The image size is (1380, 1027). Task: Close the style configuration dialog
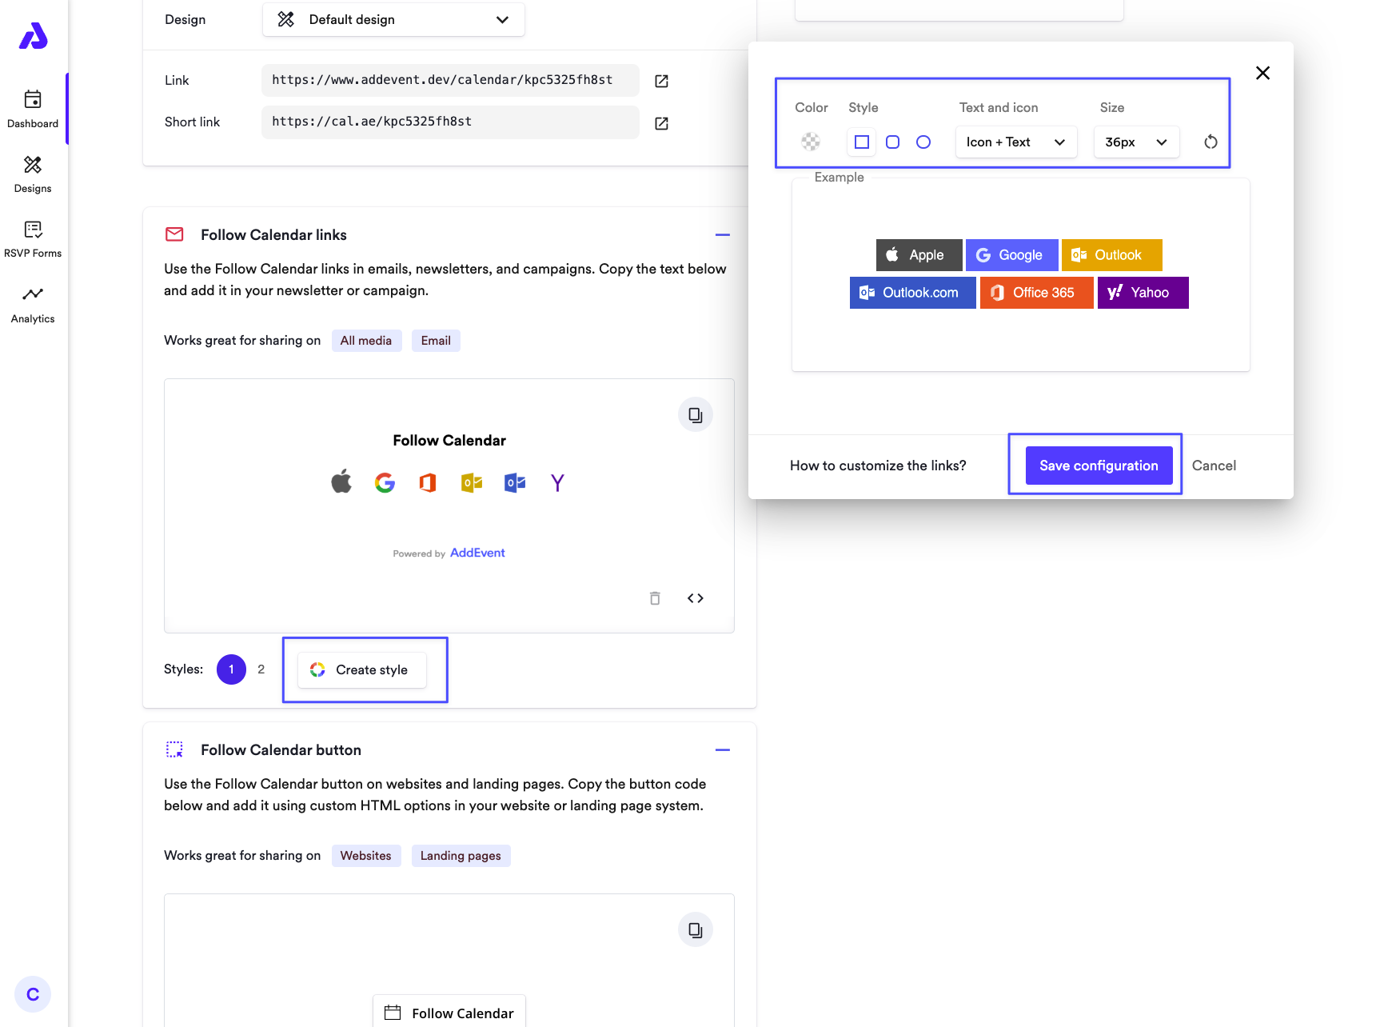pos(1262,73)
